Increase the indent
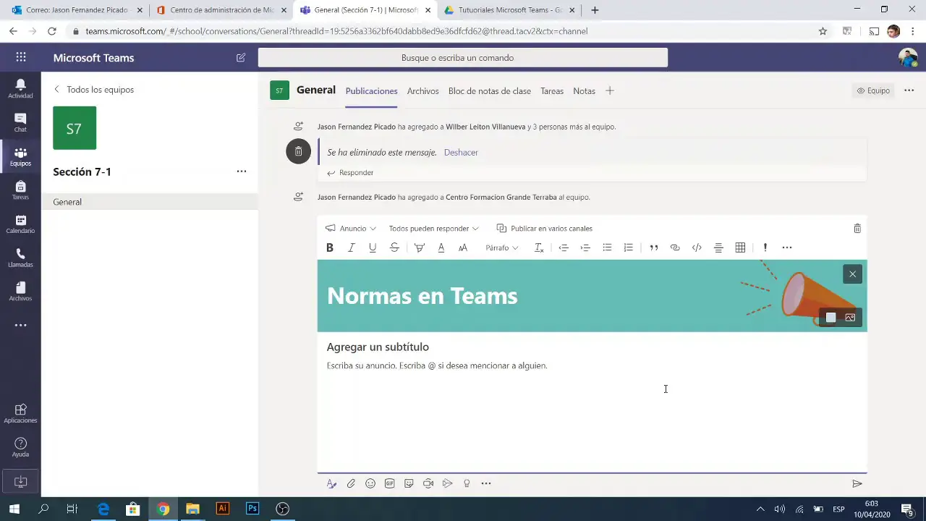Image resolution: width=926 pixels, height=521 pixels. pos(585,247)
